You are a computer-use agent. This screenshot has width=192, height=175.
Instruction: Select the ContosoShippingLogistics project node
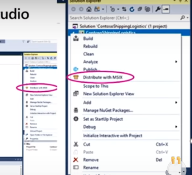111,33
